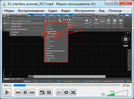Mute audio via the speaker icon

point(103,94)
